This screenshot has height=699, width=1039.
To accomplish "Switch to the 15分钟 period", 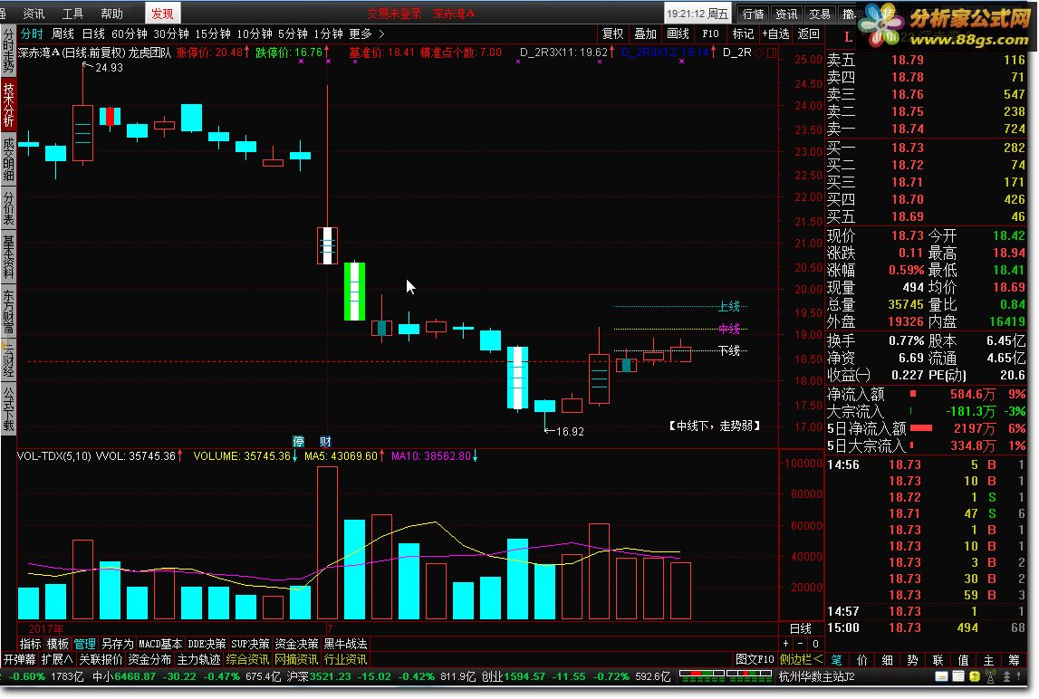I will click(x=213, y=34).
